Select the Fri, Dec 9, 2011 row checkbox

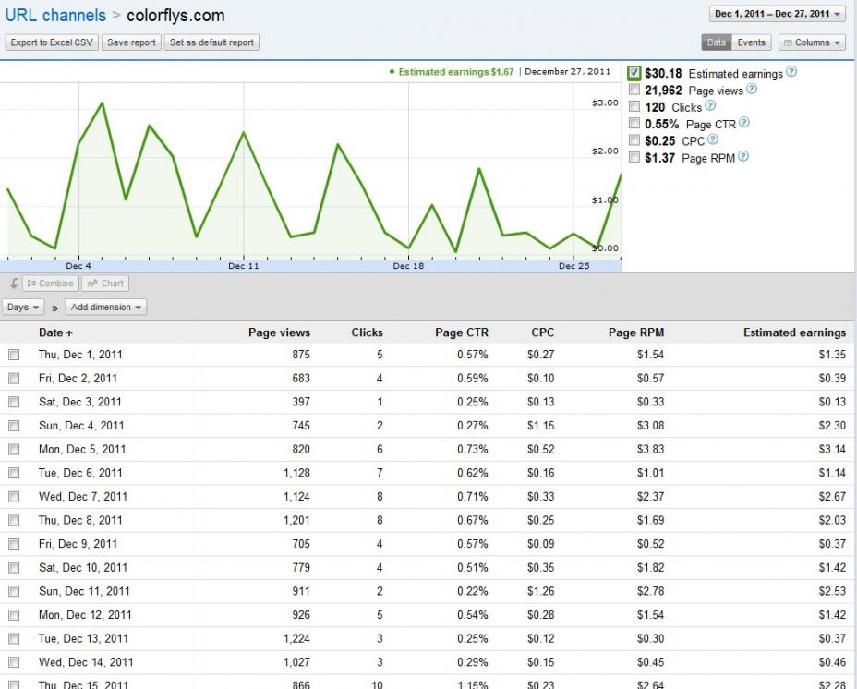(x=14, y=544)
